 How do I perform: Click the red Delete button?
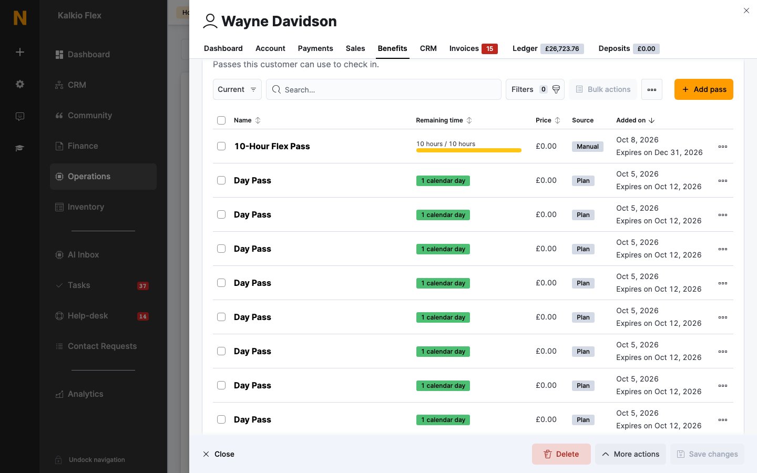(x=561, y=454)
